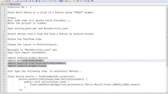The height and width of the screenshot is (94, 168).
Task: Click the vertical scrollbar down arrow
Action: point(167,92)
